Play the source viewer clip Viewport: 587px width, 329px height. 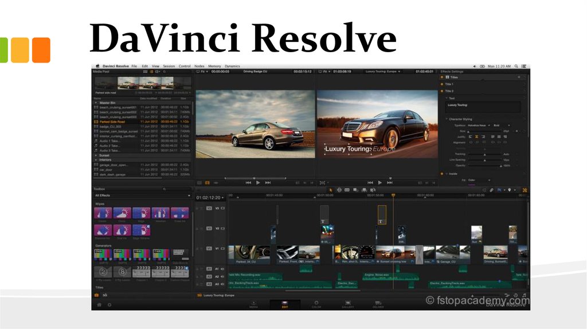pyautogui.click(x=258, y=182)
